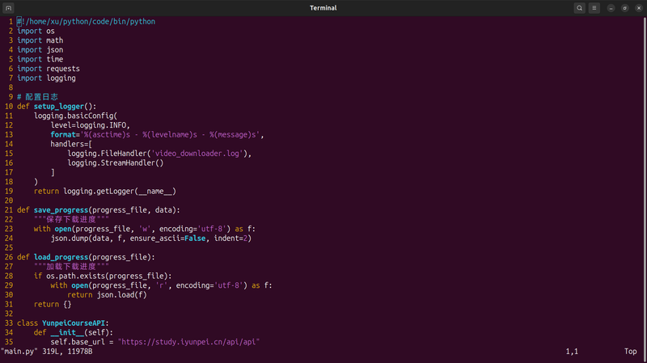Click the 'Terminal' window title

tap(323, 8)
